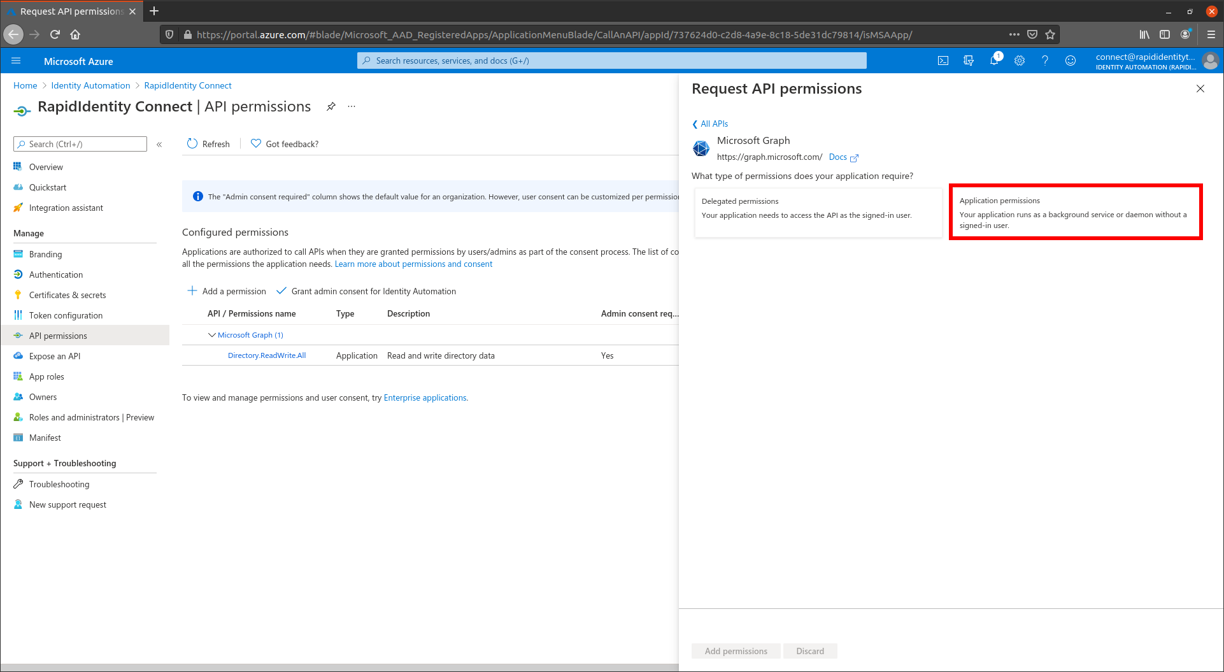
Task: Select API permissions in sidebar
Action: point(85,336)
